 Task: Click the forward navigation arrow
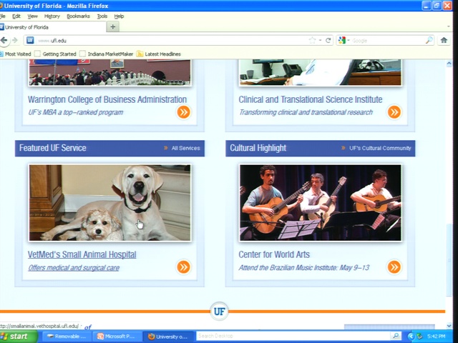15,40
